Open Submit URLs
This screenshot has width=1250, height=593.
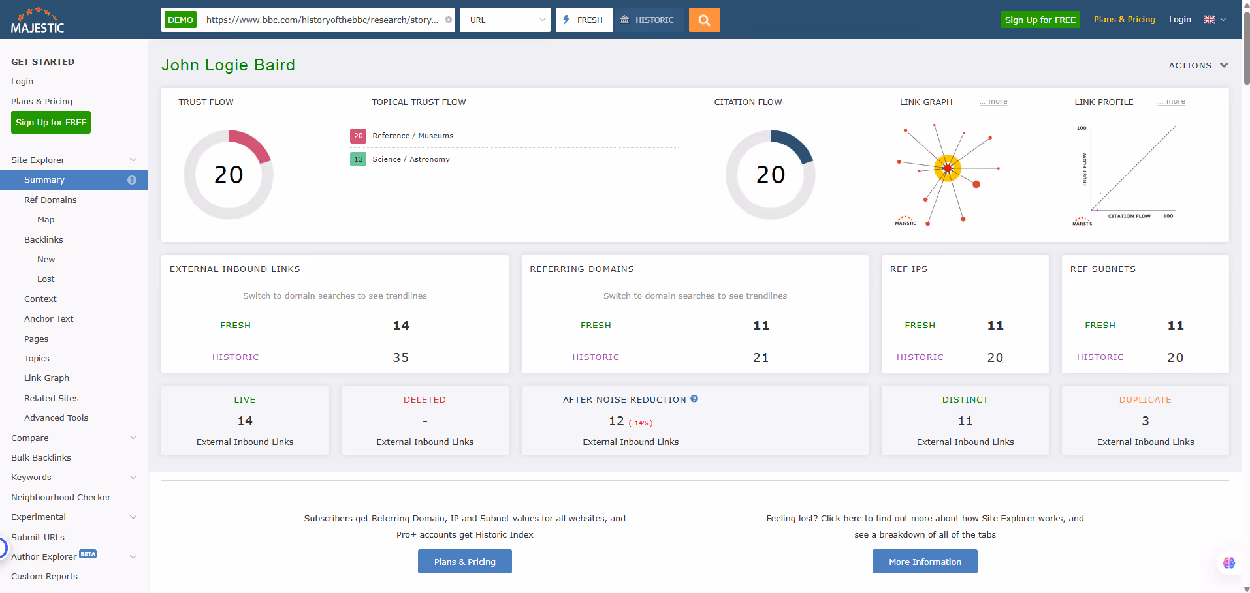tap(38, 537)
